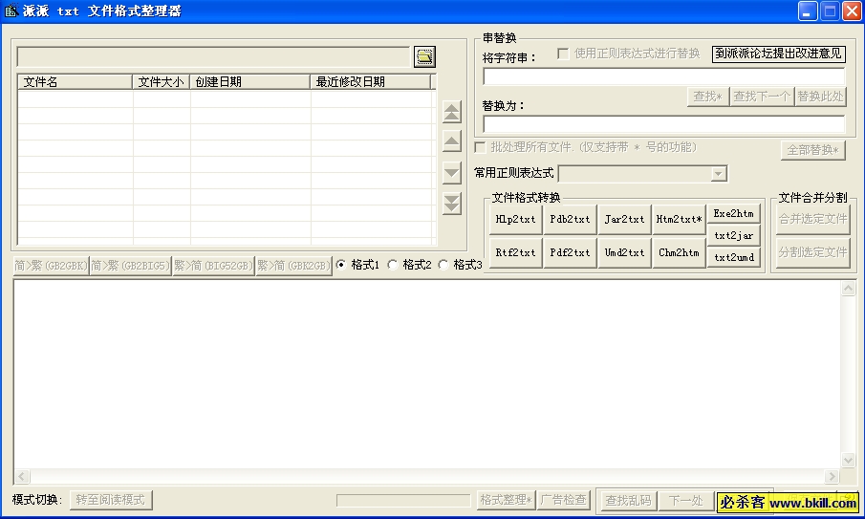The width and height of the screenshot is (865, 519).
Task: Click 简>繁 (GB2BIG5) button
Action: point(130,266)
